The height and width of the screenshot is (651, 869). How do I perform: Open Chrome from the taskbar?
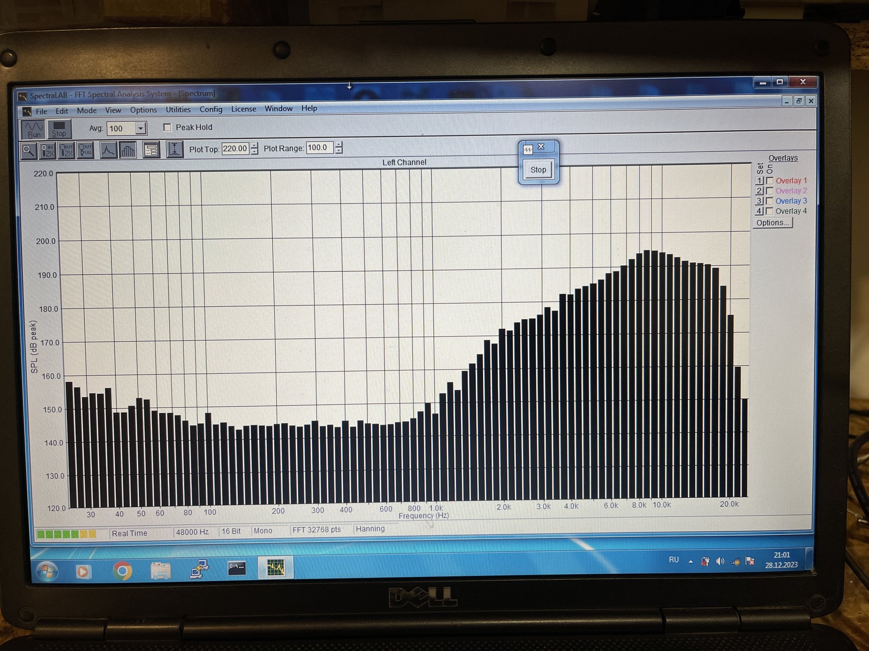(123, 570)
